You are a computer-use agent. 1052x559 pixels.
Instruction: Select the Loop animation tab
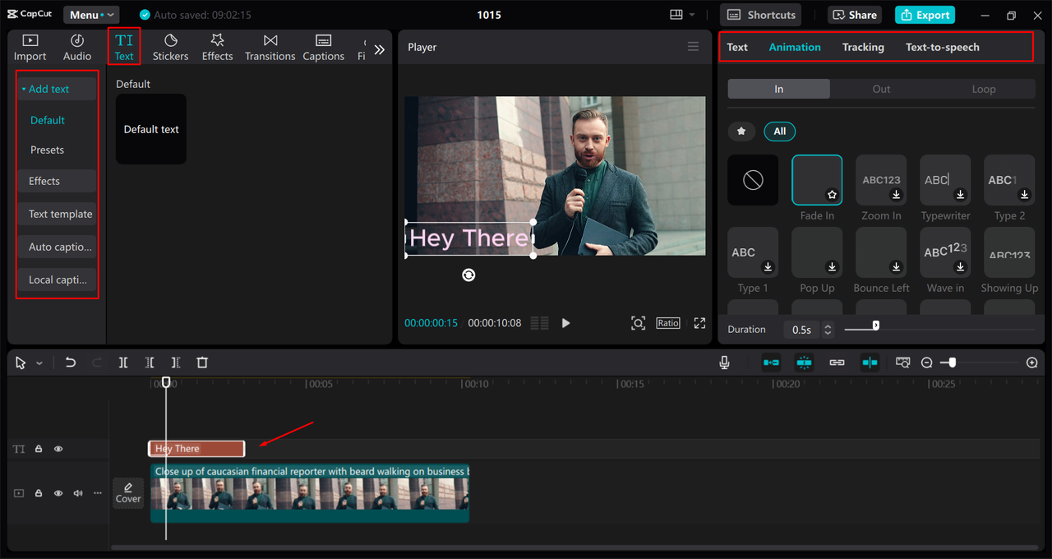[984, 89]
